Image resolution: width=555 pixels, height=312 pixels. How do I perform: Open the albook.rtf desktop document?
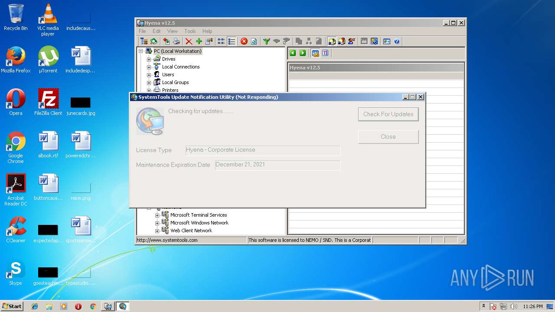[48, 145]
